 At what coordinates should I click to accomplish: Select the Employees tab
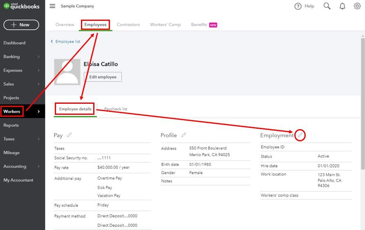pyautogui.click(x=96, y=25)
